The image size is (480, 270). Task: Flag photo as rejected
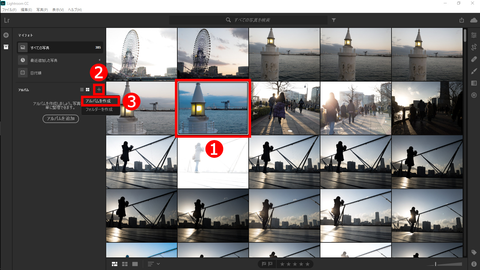coord(270,264)
